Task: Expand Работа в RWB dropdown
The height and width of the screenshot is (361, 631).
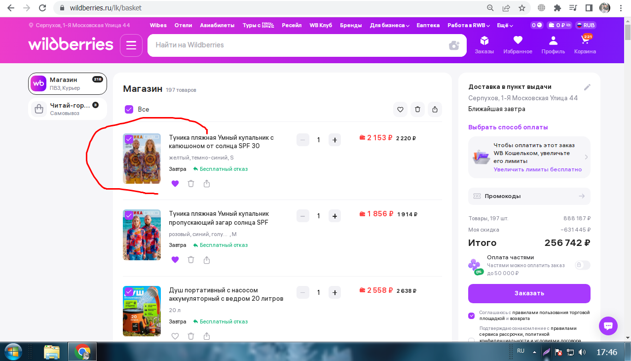Action: coord(468,25)
